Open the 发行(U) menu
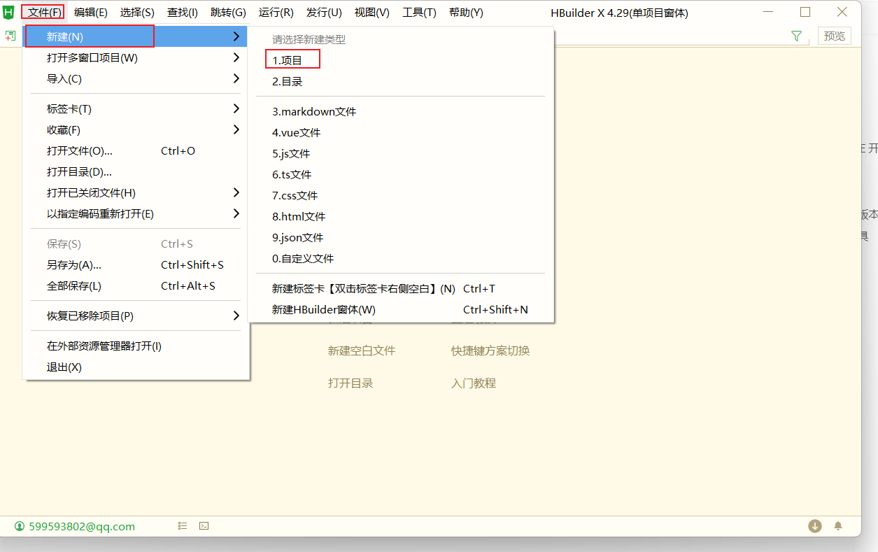 pyautogui.click(x=324, y=12)
